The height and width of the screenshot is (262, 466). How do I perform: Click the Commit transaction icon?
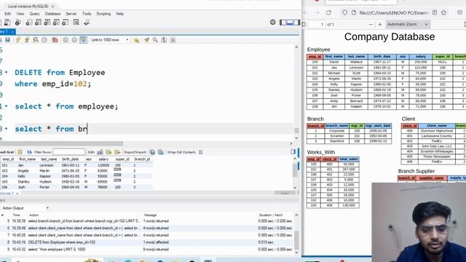tap(66, 40)
